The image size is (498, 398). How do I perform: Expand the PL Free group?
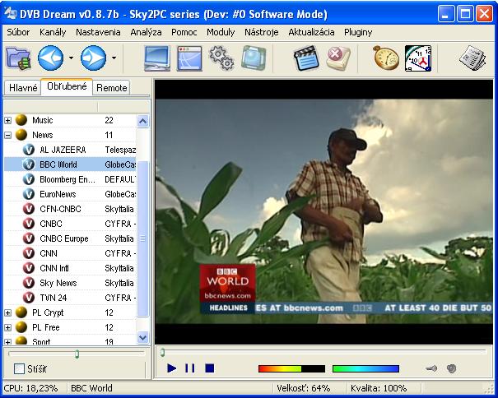click(x=8, y=327)
